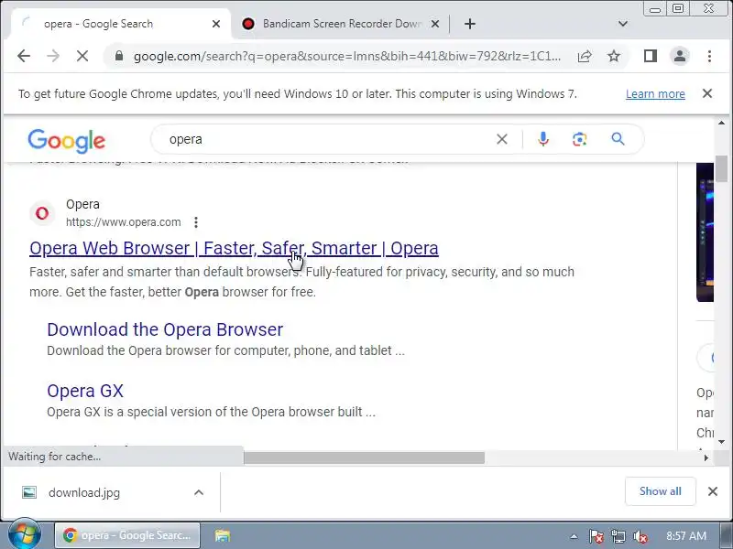Show hidden system tray icons
733x549 pixels.
point(574,536)
